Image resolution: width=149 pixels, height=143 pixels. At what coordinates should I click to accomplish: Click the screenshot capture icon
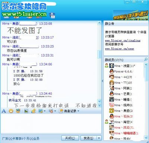click(x=41, y=111)
